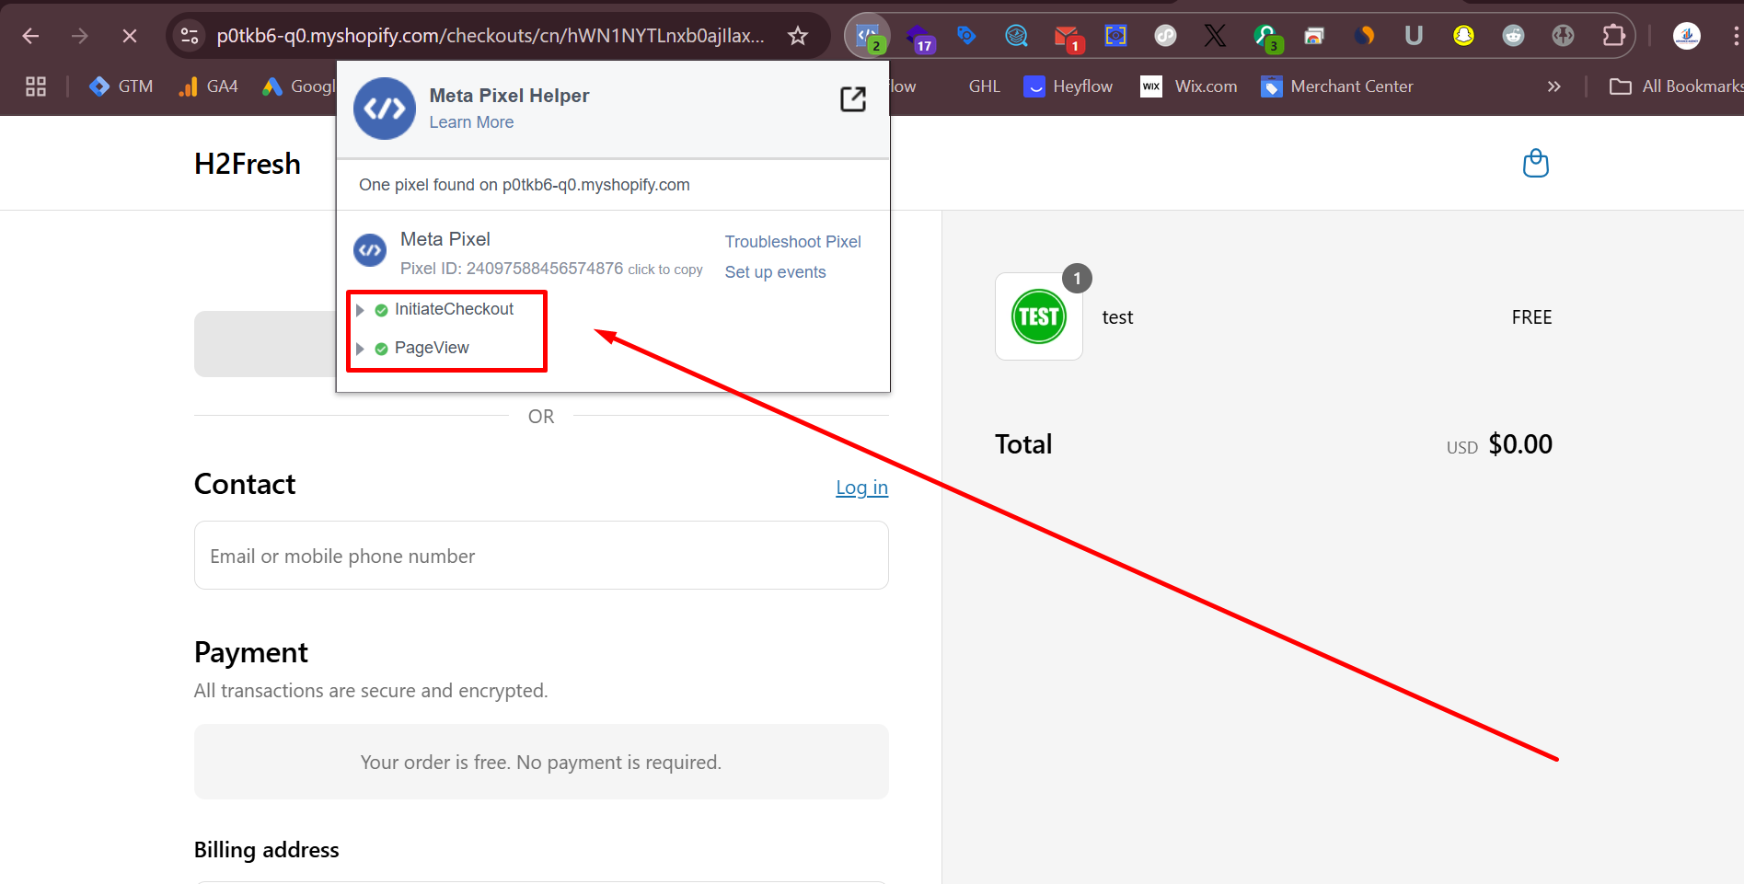Click the green TEST product thumbnail
This screenshot has height=884, width=1744.
pyautogui.click(x=1038, y=316)
